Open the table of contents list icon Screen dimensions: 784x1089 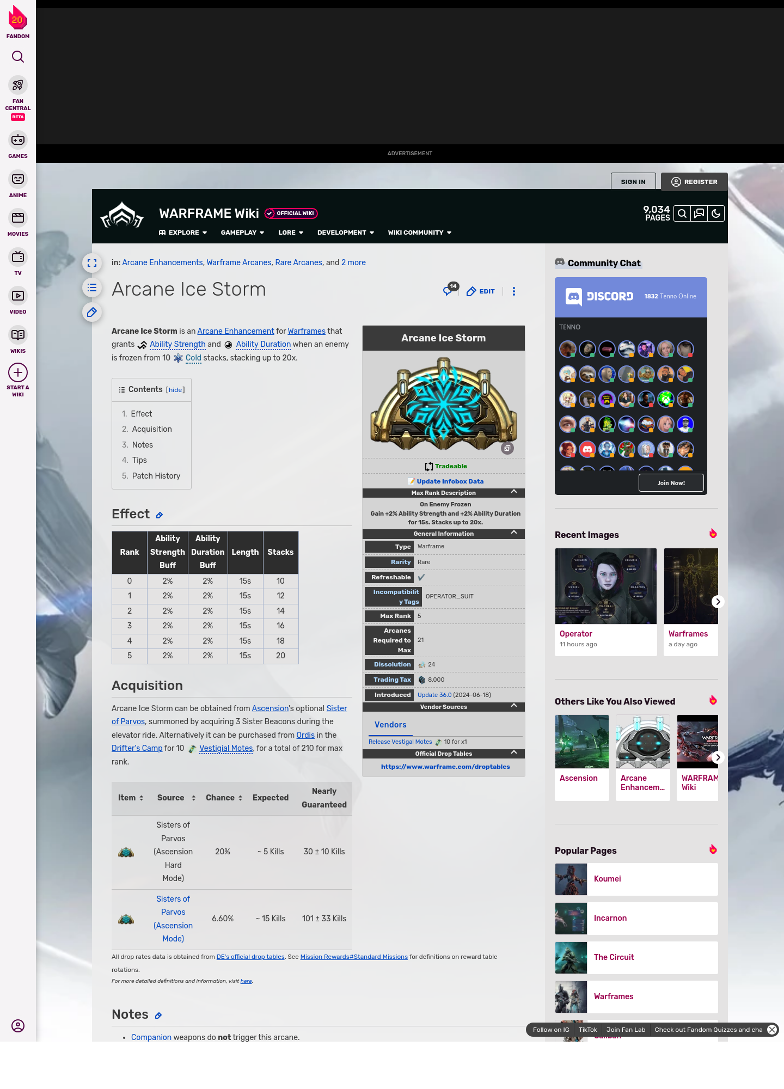[92, 287]
